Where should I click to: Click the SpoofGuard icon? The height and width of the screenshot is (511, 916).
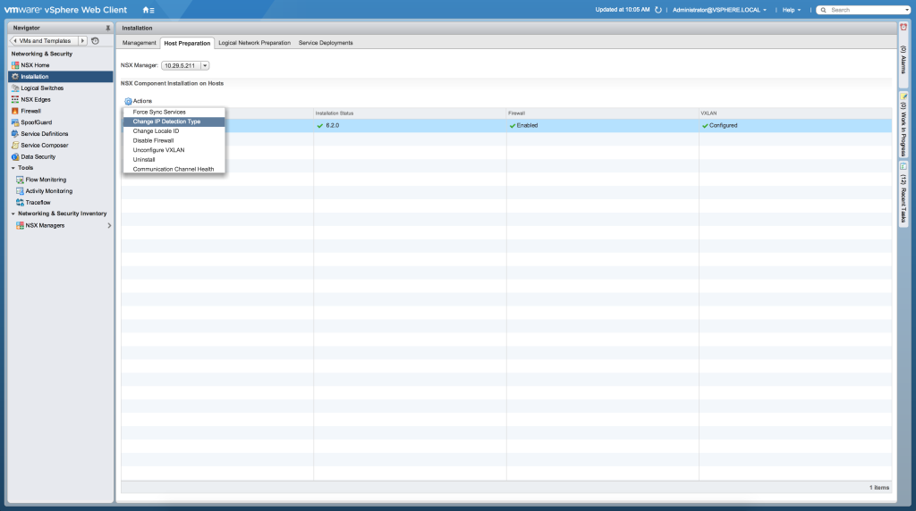coord(15,122)
